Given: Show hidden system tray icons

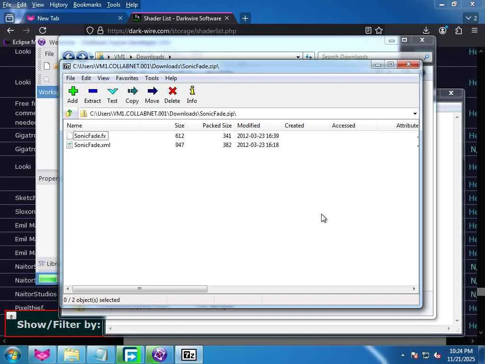Looking at the screenshot, I should pyautogui.click(x=403, y=355).
